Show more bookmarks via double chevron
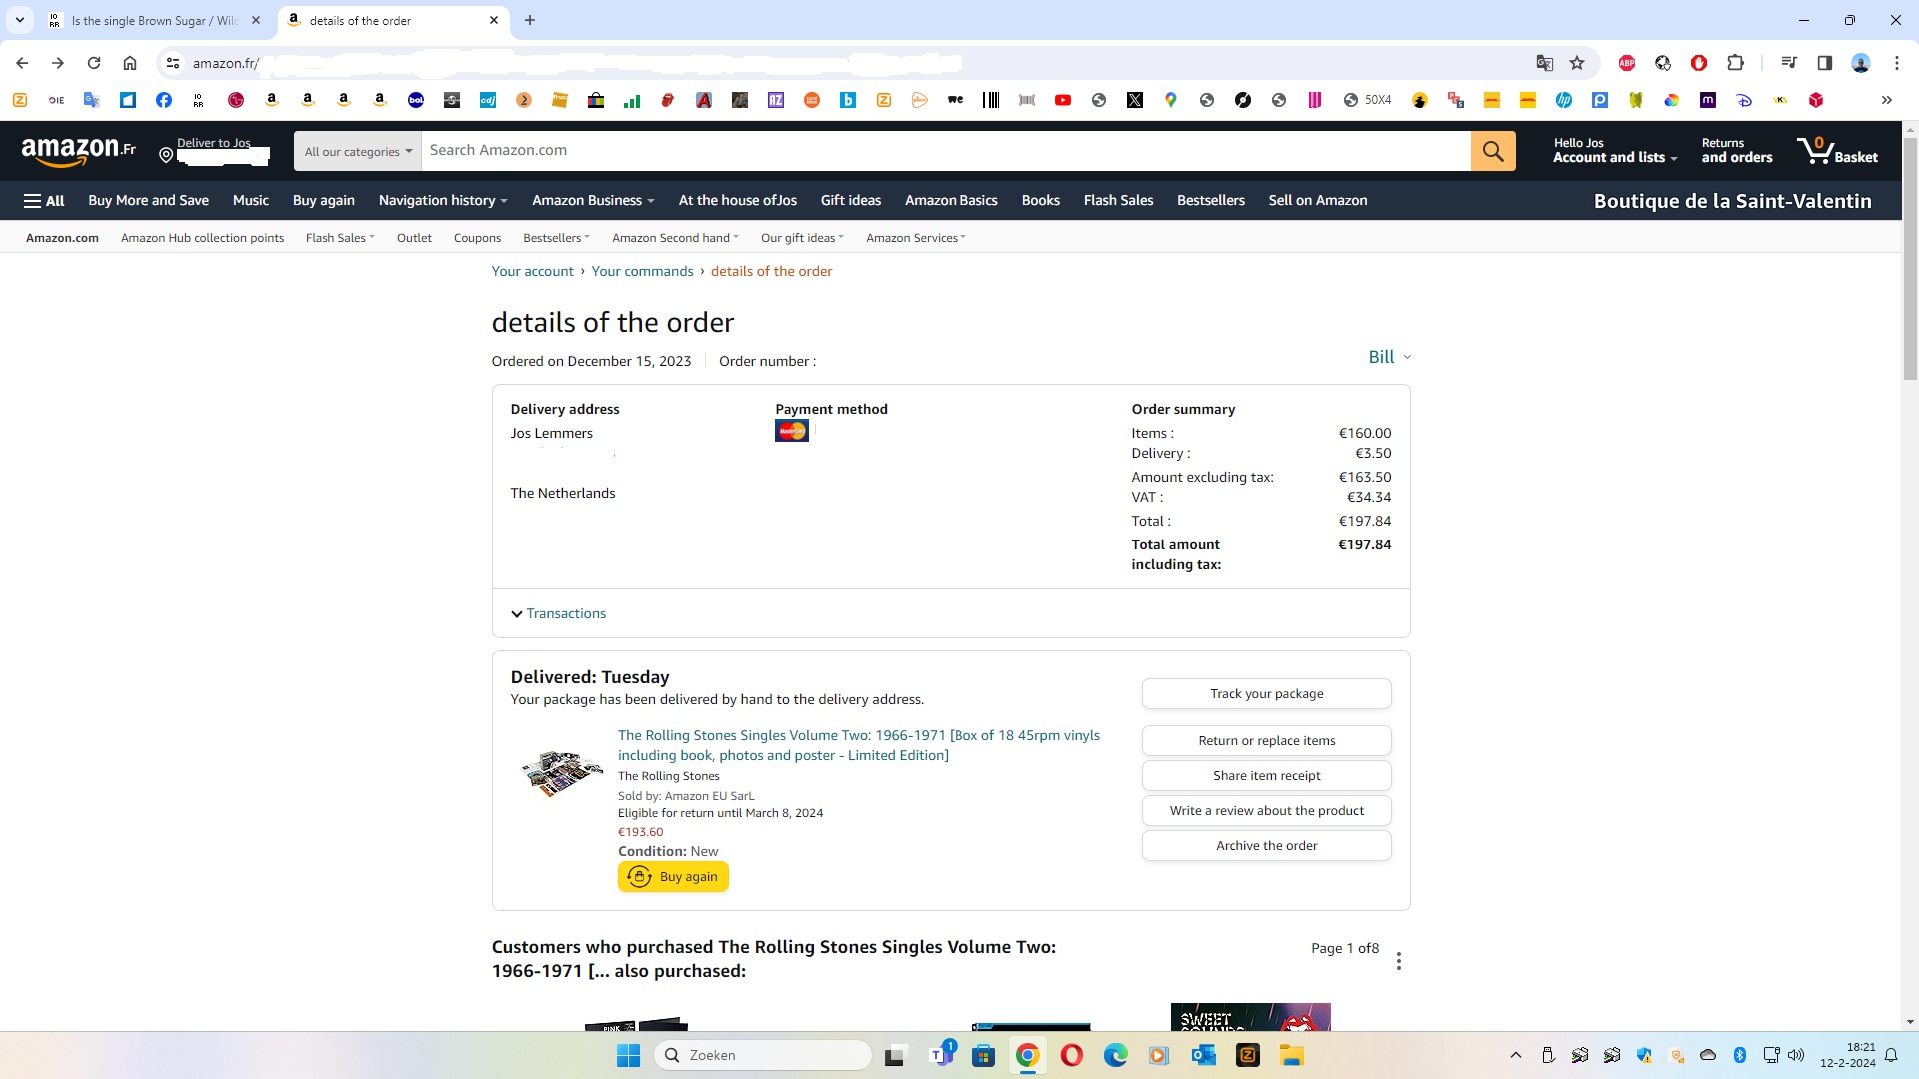The image size is (1919, 1079). [1887, 100]
